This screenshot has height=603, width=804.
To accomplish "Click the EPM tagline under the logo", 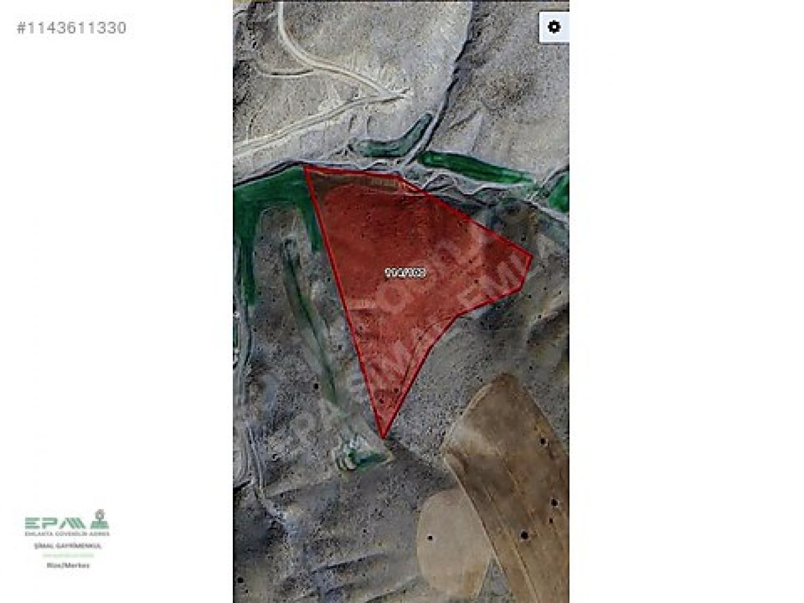I will (x=67, y=534).
